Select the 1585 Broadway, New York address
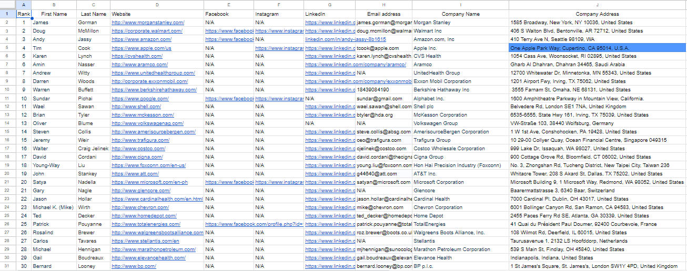 click(597, 23)
